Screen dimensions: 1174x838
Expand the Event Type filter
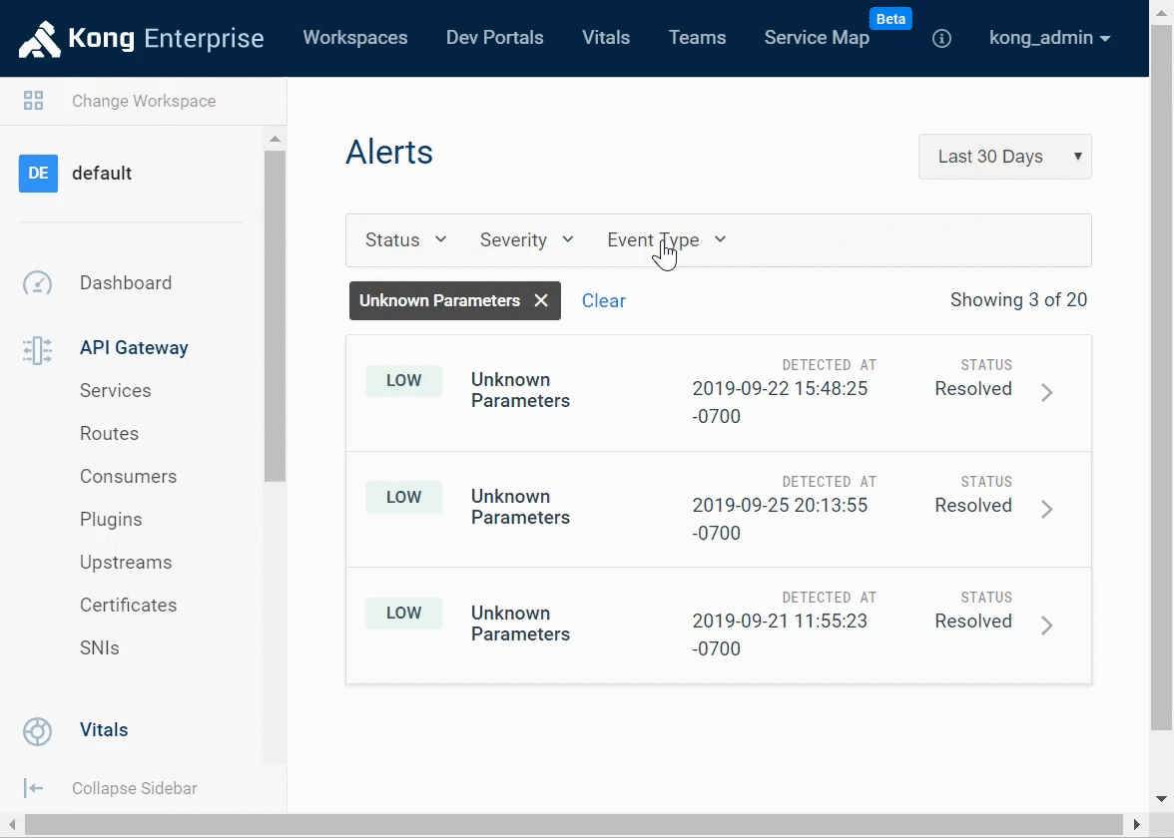(x=667, y=239)
